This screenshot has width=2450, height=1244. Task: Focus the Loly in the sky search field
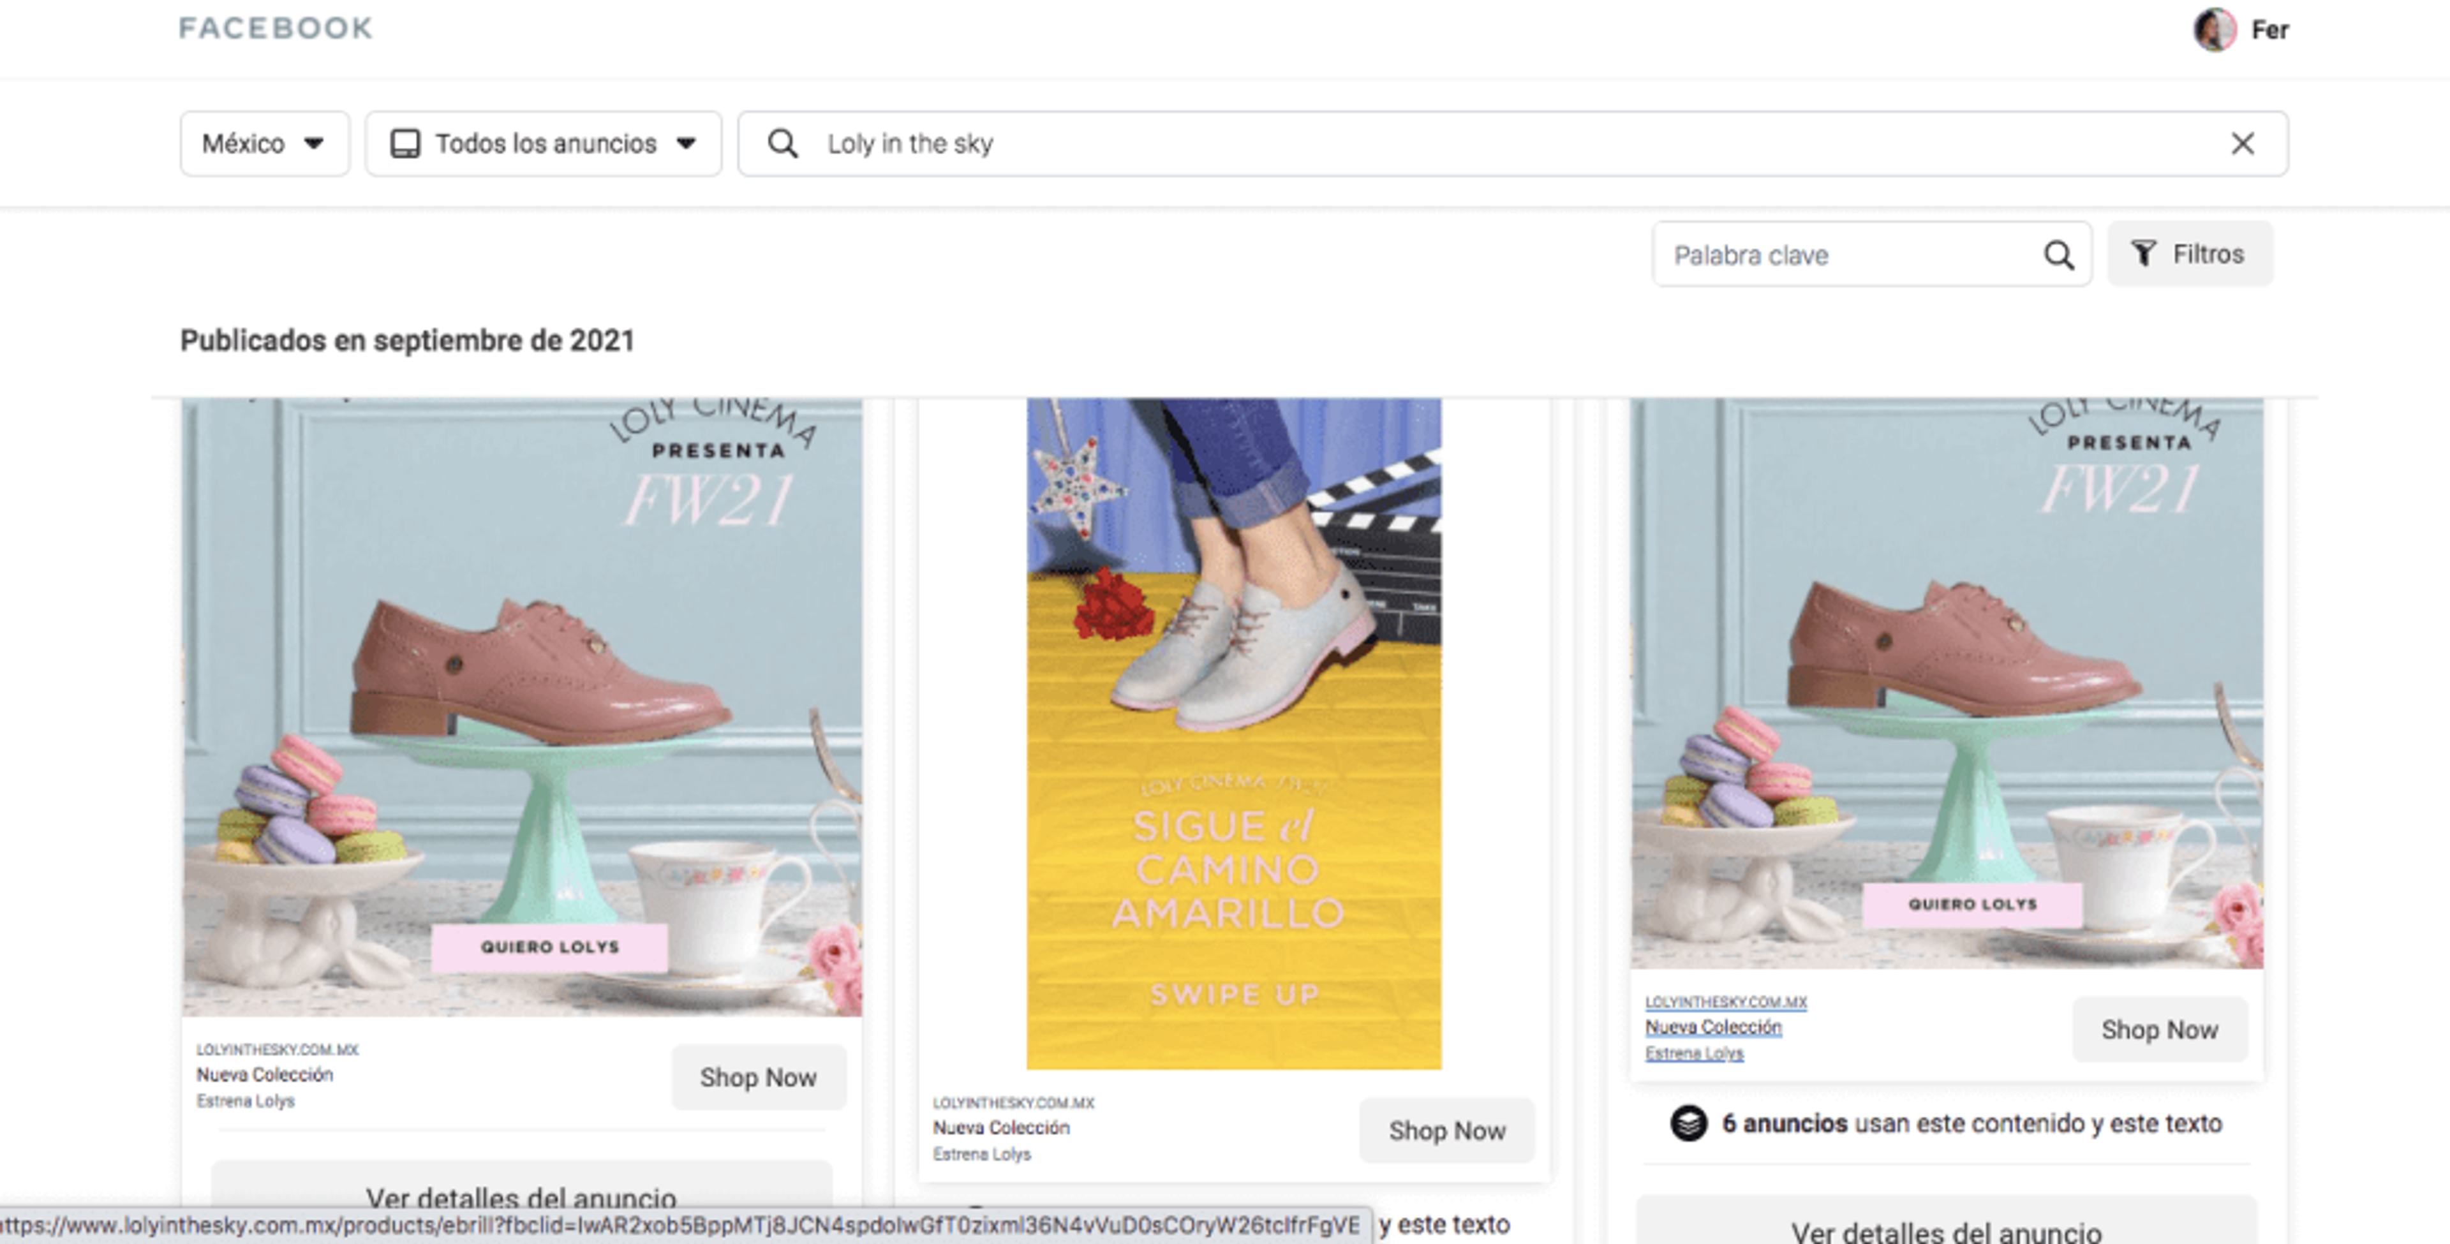pos(1512,144)
